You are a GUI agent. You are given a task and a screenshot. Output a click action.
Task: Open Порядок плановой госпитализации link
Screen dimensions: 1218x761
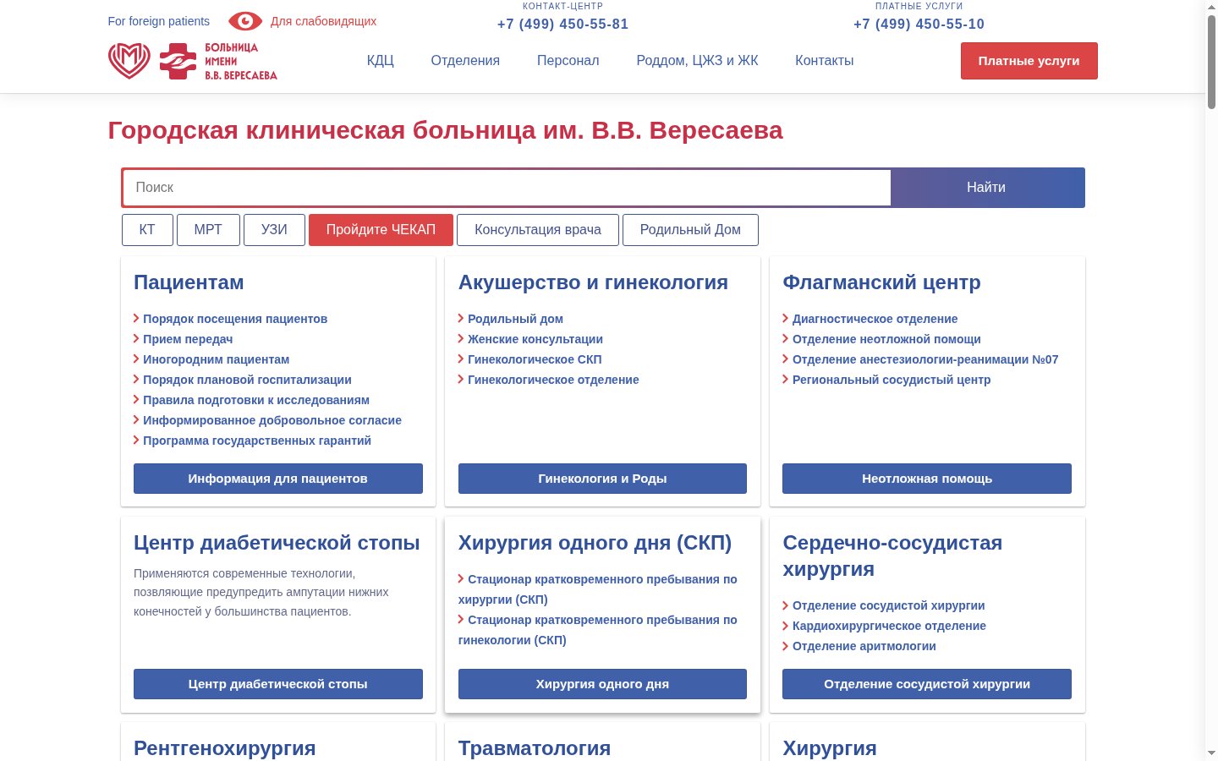pyautogui.click(x=247, y=380)
